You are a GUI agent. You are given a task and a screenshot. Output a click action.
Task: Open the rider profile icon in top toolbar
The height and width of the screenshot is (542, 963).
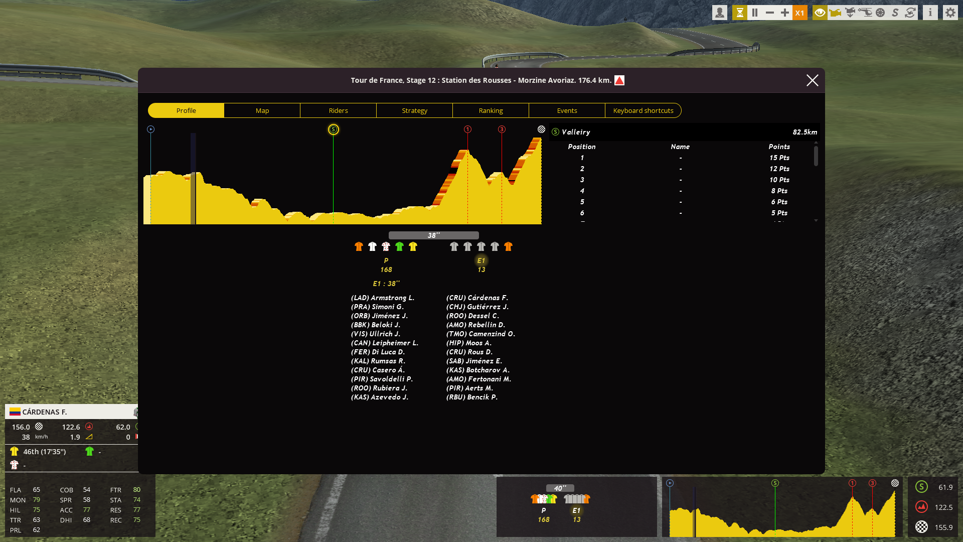click(x=720, y=13)
